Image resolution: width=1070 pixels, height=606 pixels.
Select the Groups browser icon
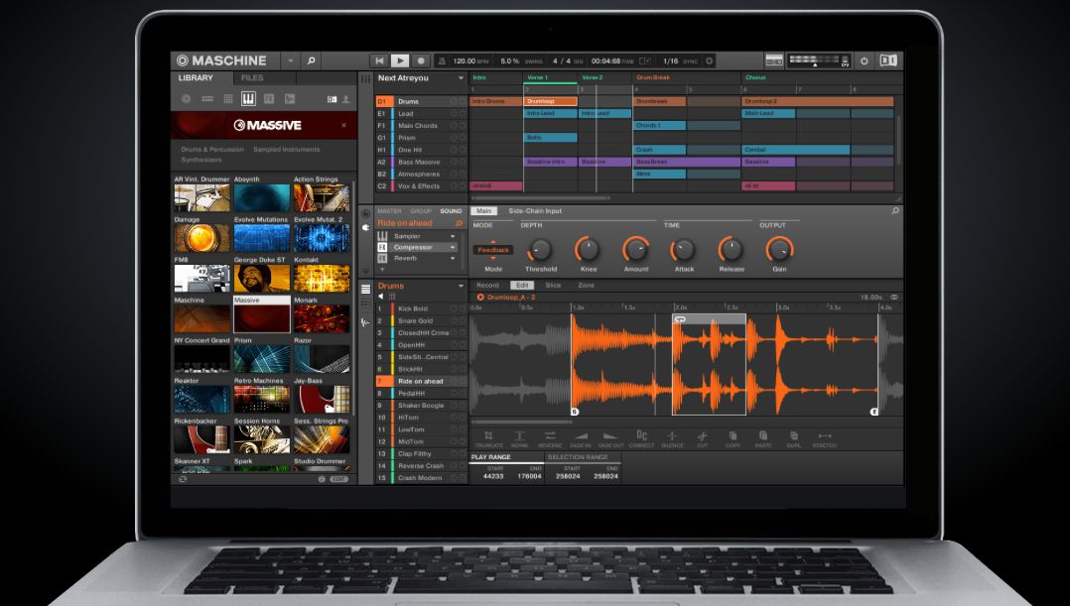point(207,99)
